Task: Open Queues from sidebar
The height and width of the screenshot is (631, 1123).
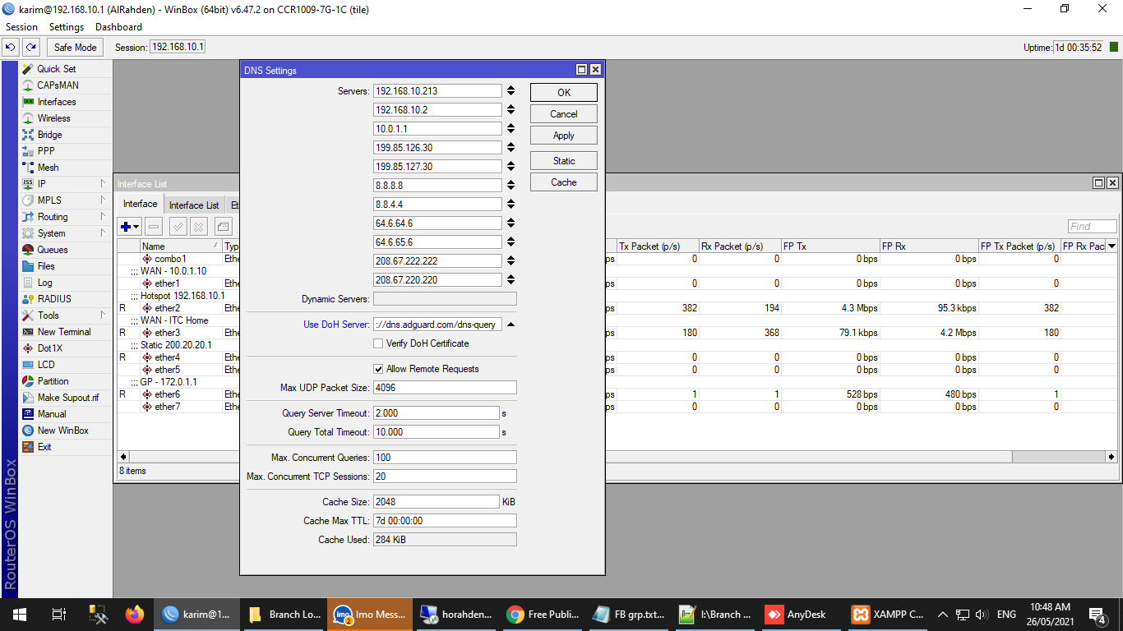Action: click(53, 250)
